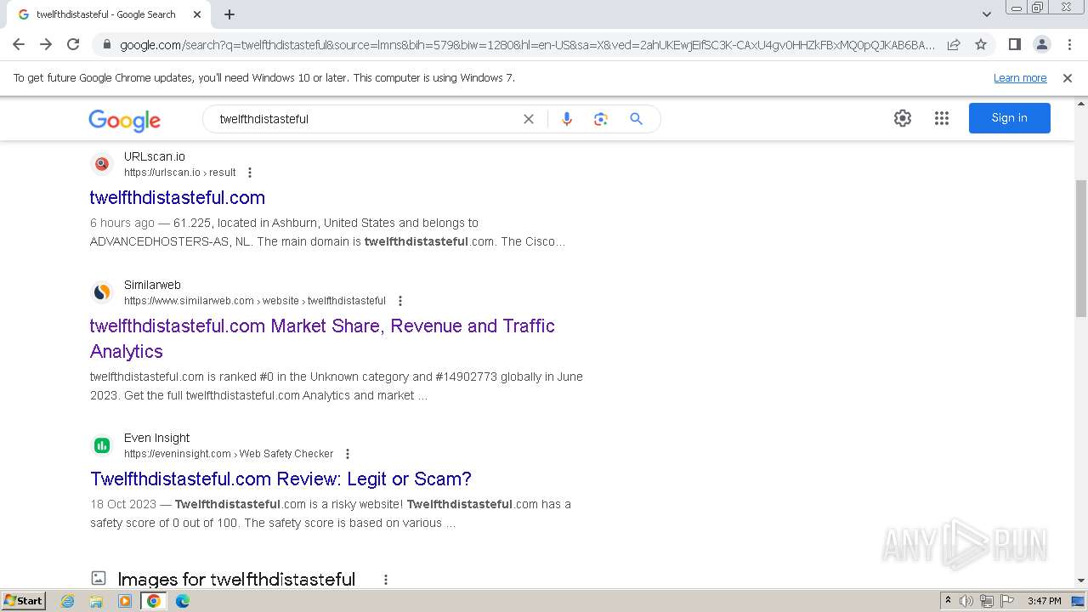
Task: Click the address bar URL
Action: pyautogui.click(x=527, y=45)
